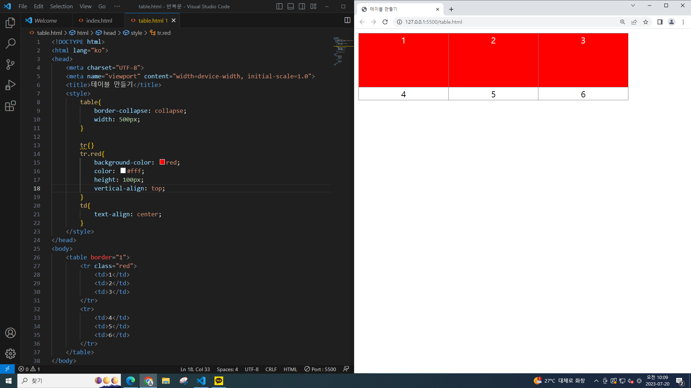This screenshot has height=388, width=691.
Task: Click the red color swatch in CSS
Action: pyautogui.click(x=162, y=162)
